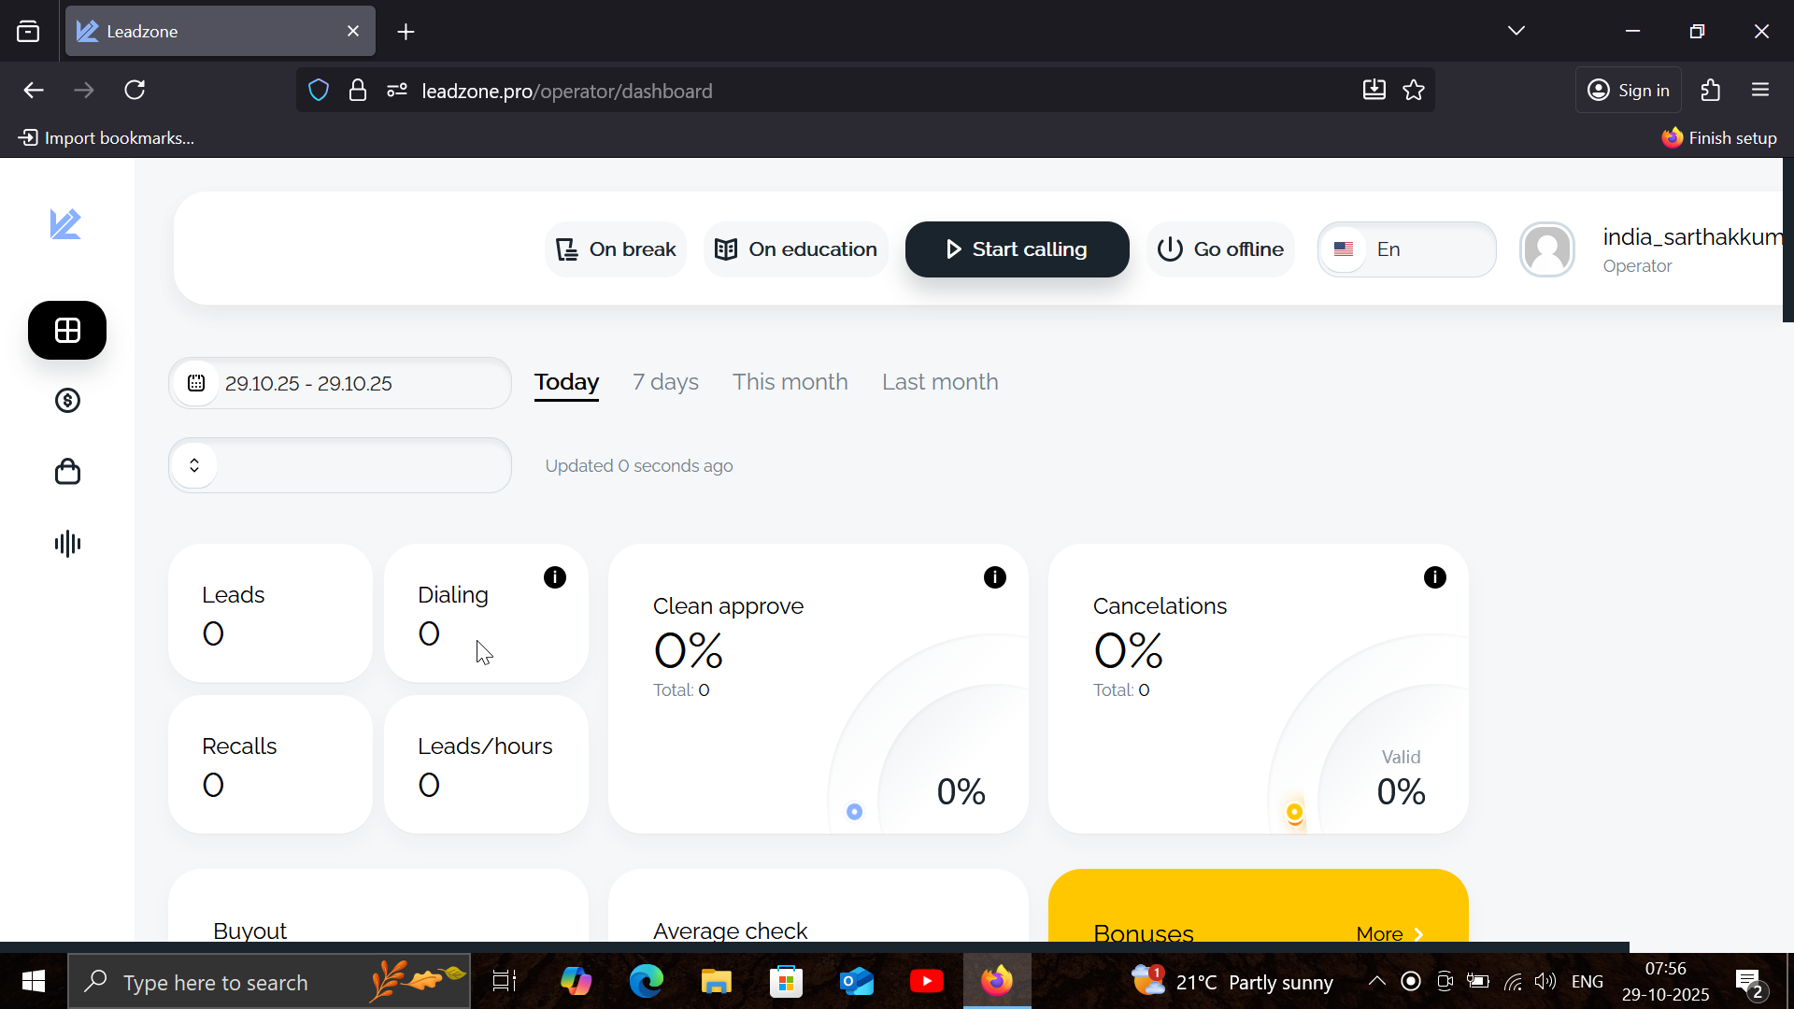Open the audio waveform sidebar icon
The width and height of the screenshot is (1794, 1009).
67,544
